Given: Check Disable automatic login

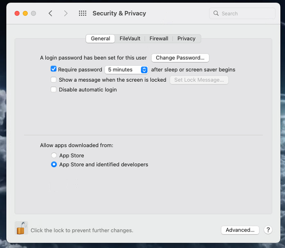Looking at the screenshot, I should click(54, 90).
